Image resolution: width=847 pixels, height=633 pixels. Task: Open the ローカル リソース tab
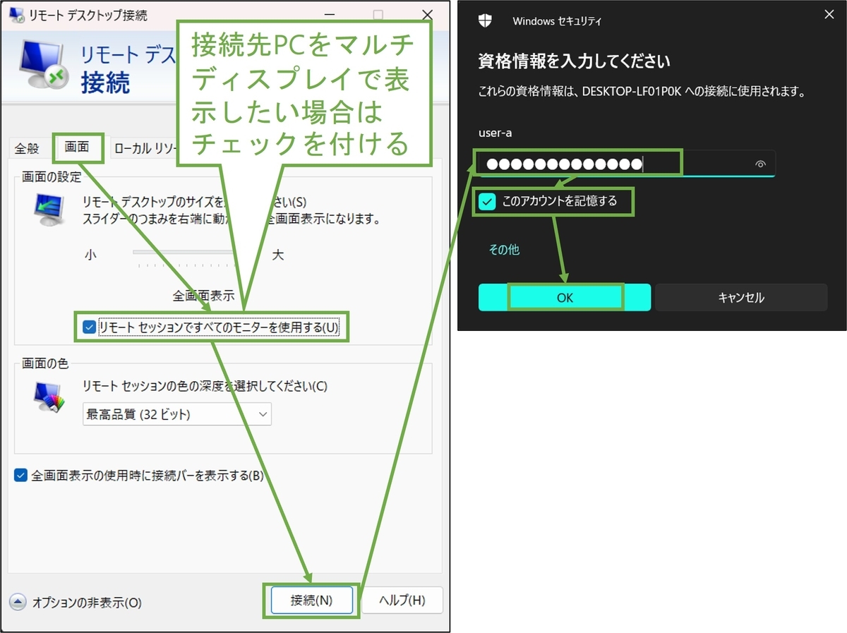[144, 149]
